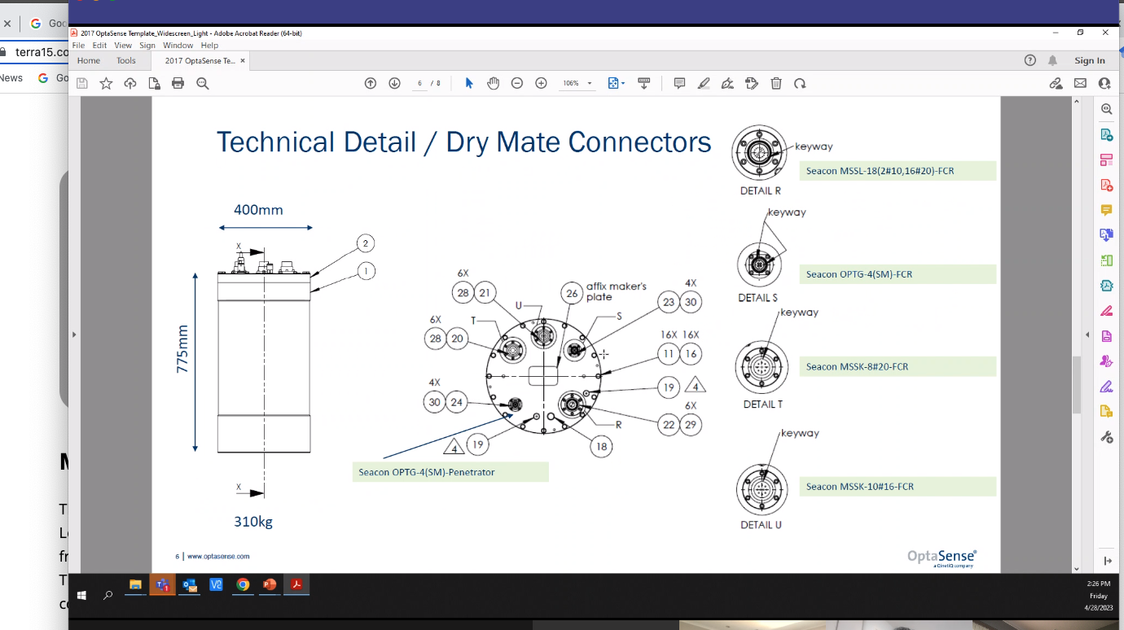The height and width of the screenshot is (630, 1124).
Task: Open the pink Redact tool in right pane
Action: tap(1106, 311)
